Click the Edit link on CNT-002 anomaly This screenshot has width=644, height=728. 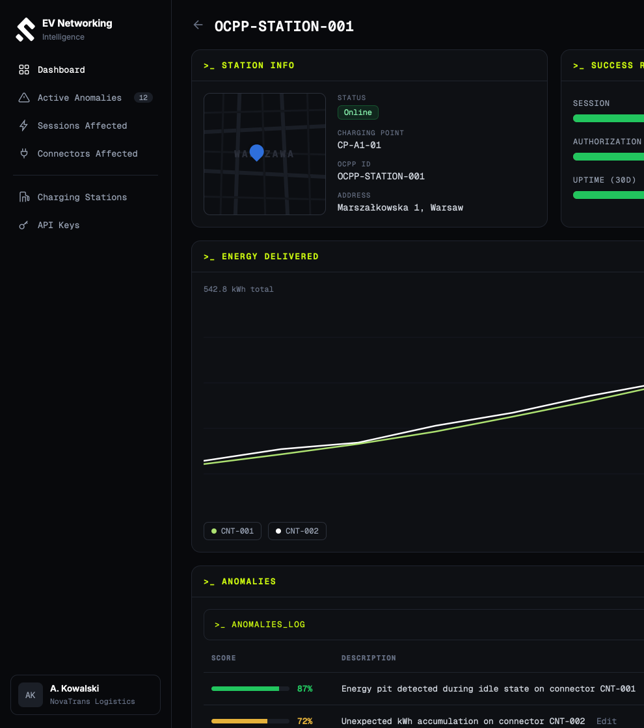606,721
